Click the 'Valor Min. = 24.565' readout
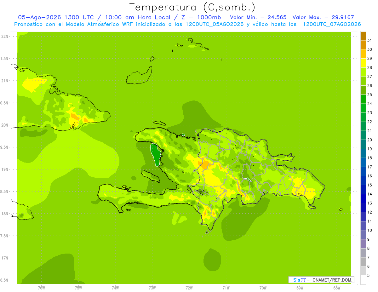Viewport: 378px width, 292px height. point(258,17)
